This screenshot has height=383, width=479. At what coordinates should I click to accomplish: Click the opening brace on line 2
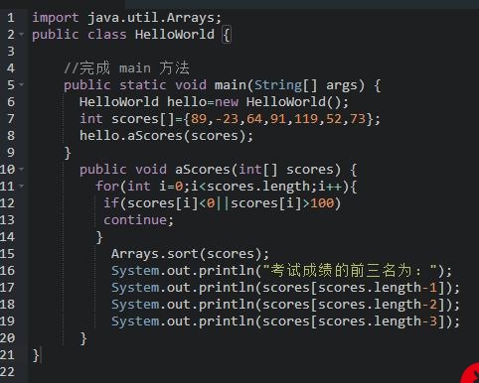coord(227,35)
